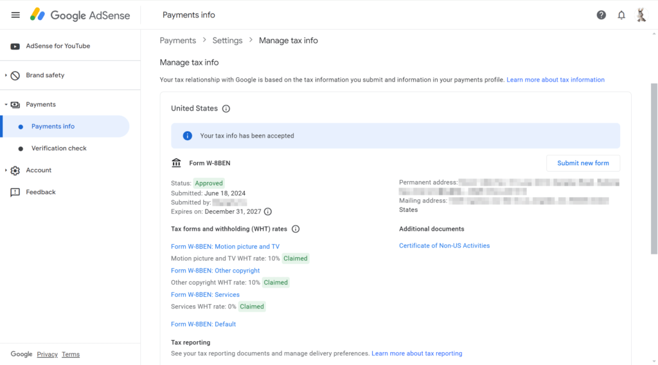Open the notifications bell
Viewport: 658px width, 365px height.
point(621,15)
